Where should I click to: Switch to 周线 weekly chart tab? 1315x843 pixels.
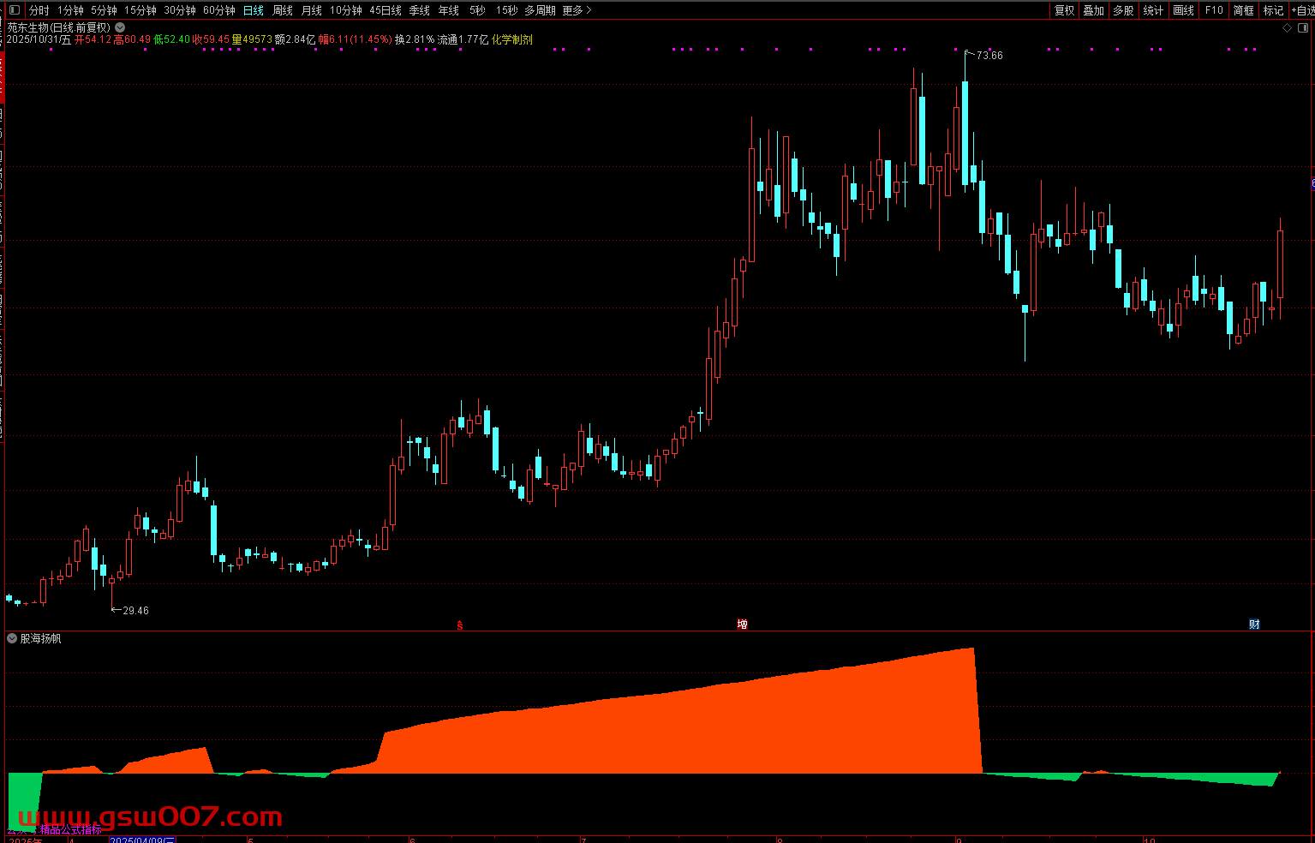pos(283,10)
